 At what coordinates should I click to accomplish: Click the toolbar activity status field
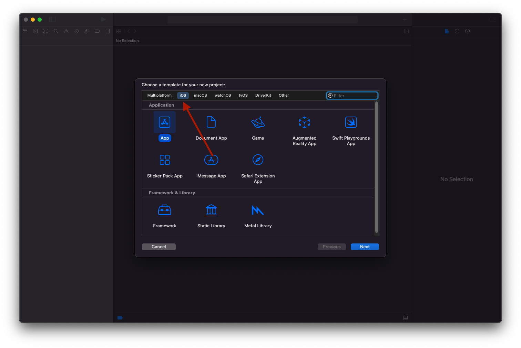[263, 20]
